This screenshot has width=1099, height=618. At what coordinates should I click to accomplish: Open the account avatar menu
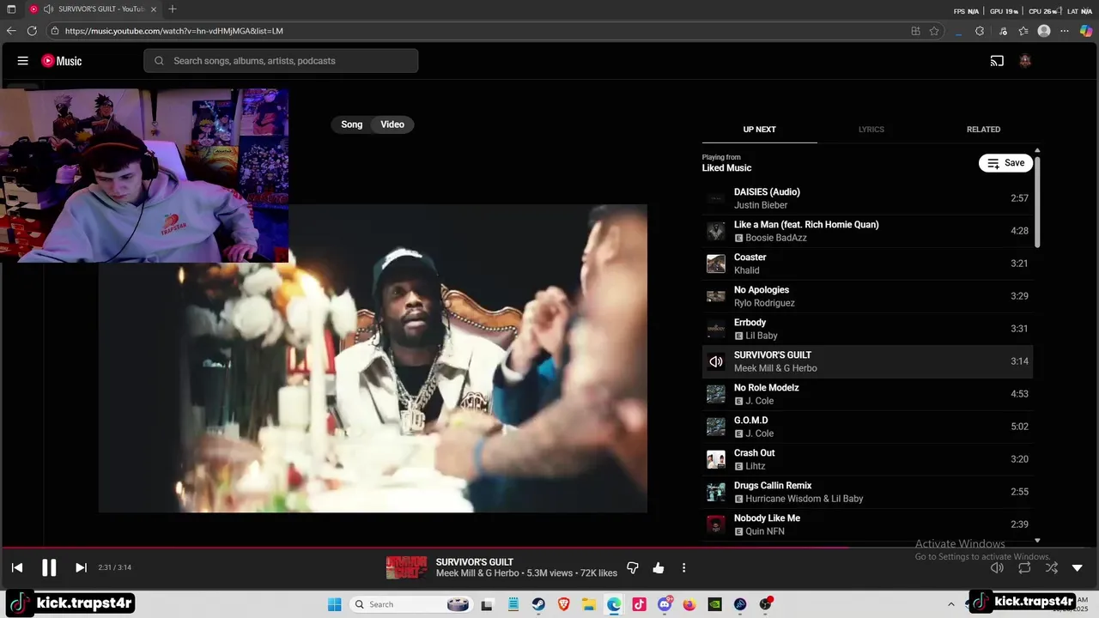pos(1025,61)
